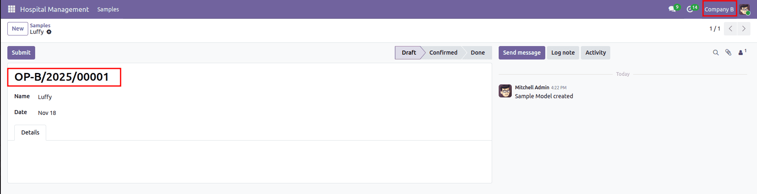Click the Mitchell Admin author name
Screen dimensions: 757x194
click(x=532, y=88)
